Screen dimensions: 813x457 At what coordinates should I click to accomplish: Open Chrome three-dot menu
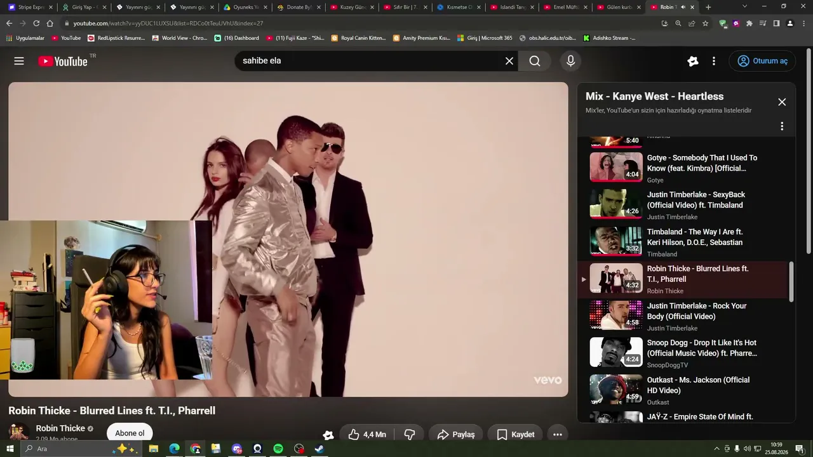(x=803, y=23)
